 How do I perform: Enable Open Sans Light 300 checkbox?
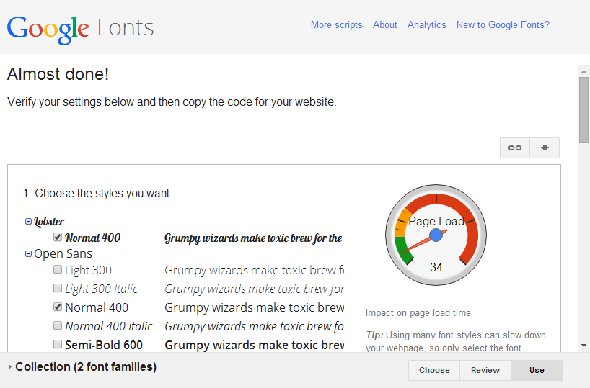click(x=58, y=269)
